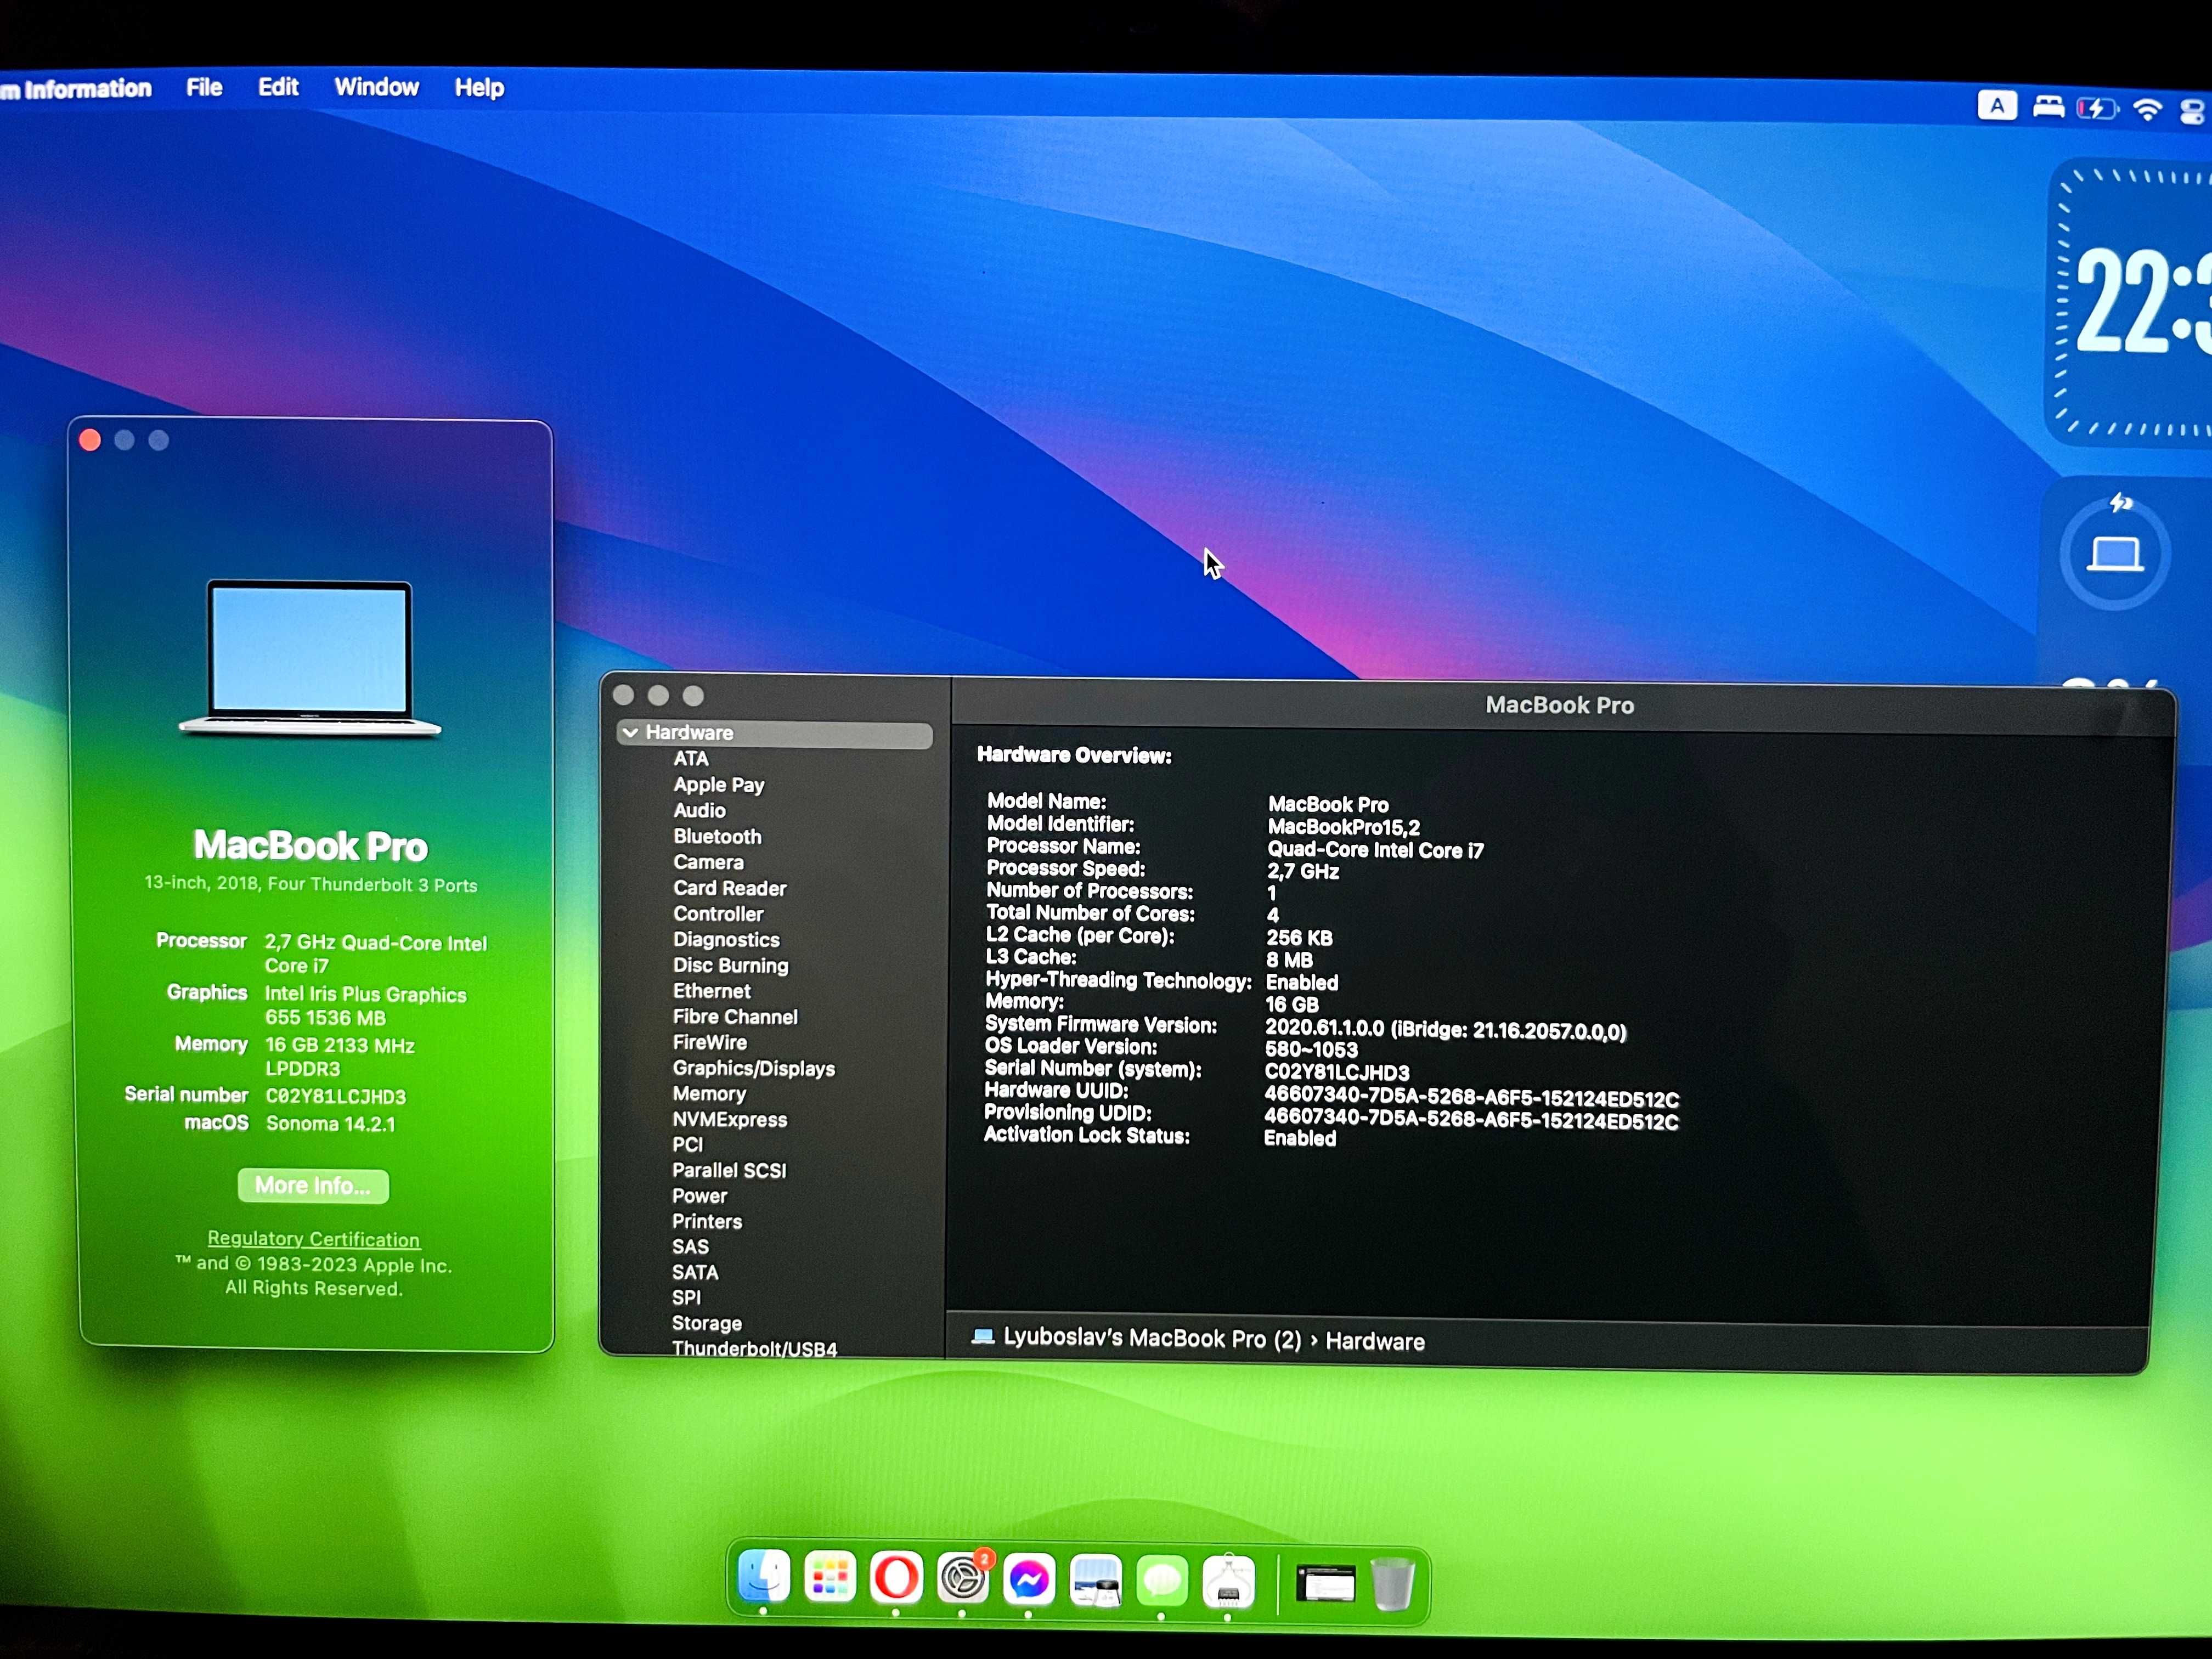Select ATA in the sidebar
Screen dimensions: 2212x1659
(690, 759)
